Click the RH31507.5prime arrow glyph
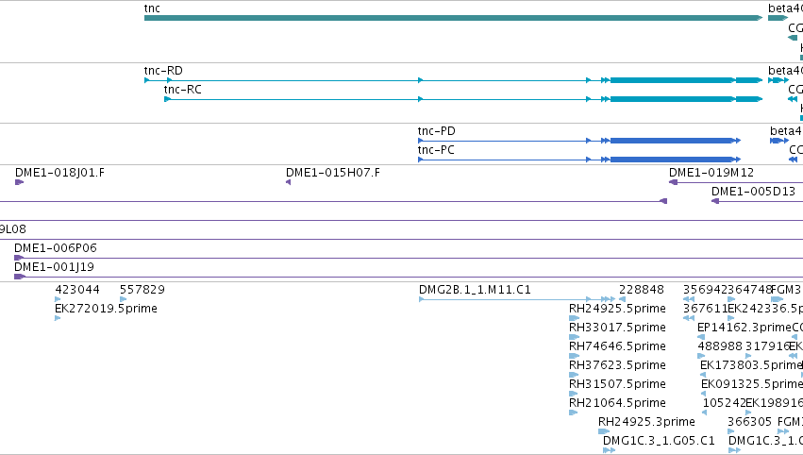This screenshot has height=455, width=803. coord(574,394)
